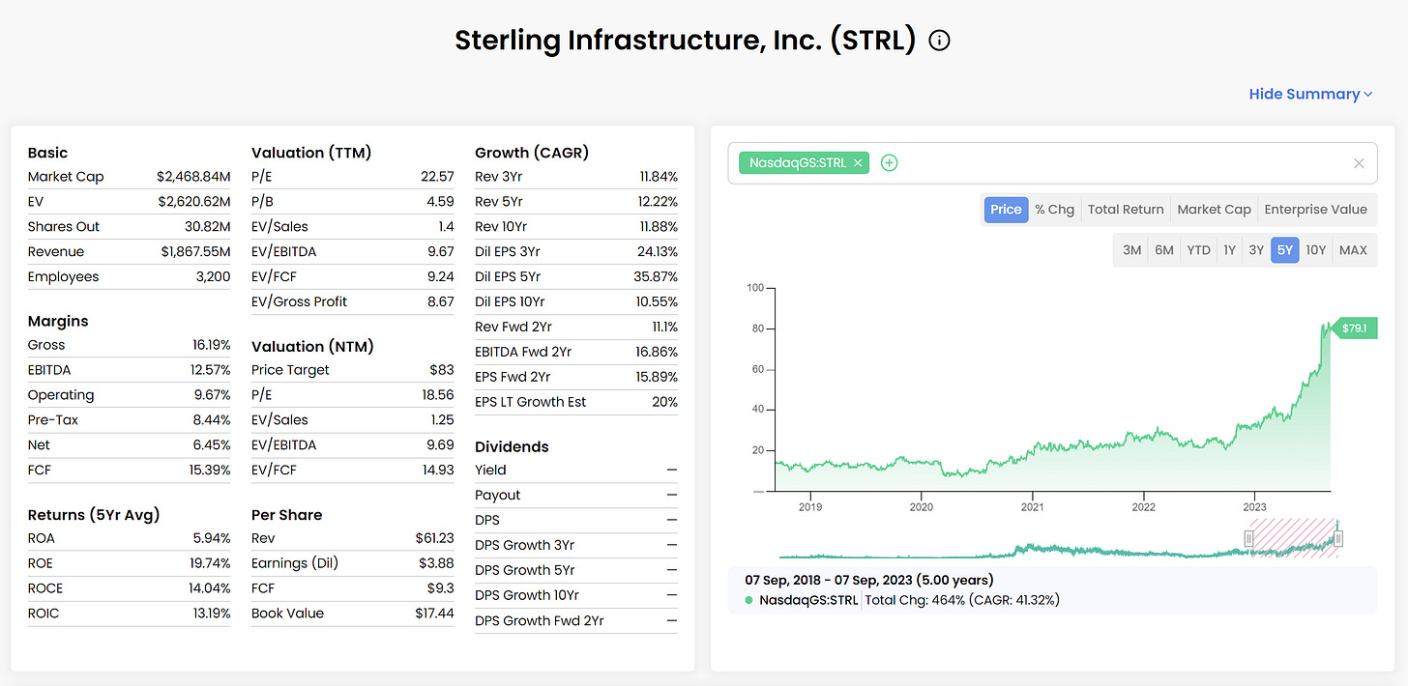Click the Valuation (NTM) heading
The image size is (1408, 686).
click(312, 346)
